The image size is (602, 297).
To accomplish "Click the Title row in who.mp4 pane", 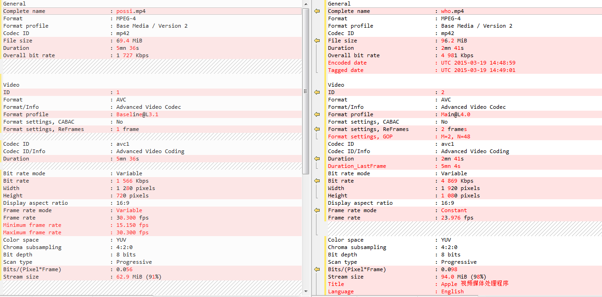I will (464, 284).
